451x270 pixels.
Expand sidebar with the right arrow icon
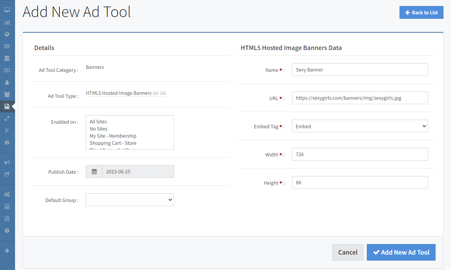coord(7,250)
